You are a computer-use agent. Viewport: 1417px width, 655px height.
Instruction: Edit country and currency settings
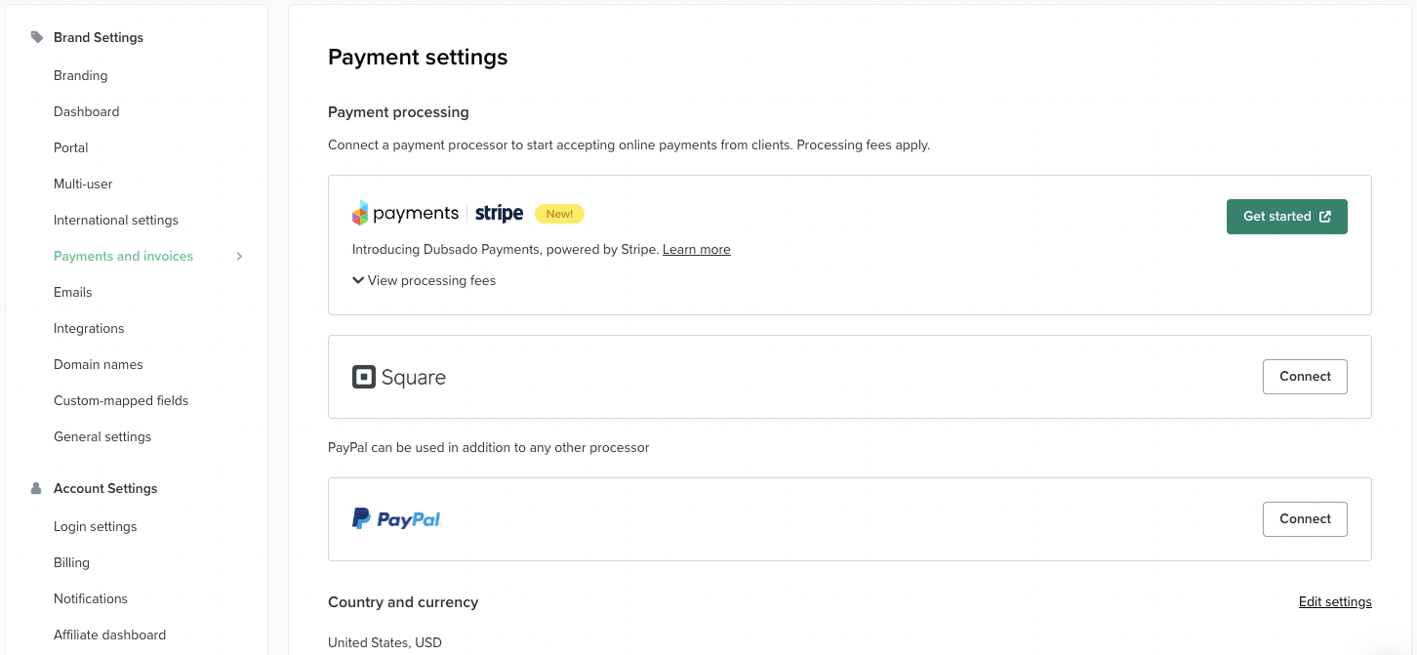click(x=1335, y=601)
